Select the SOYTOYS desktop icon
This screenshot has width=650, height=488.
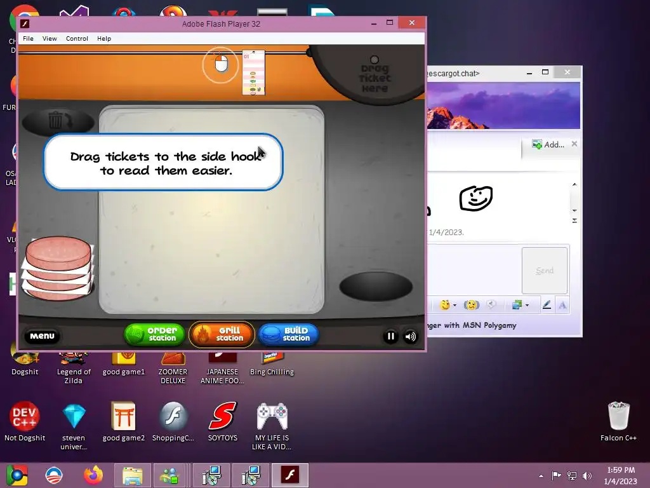[223, 422]
